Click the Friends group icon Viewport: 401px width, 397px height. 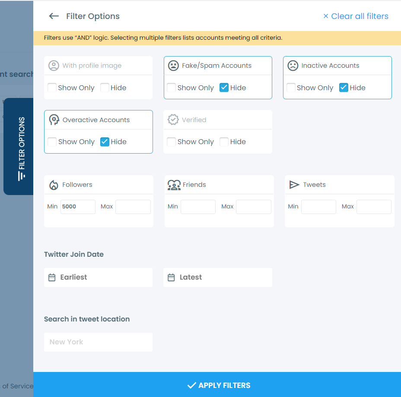point(174,184)
